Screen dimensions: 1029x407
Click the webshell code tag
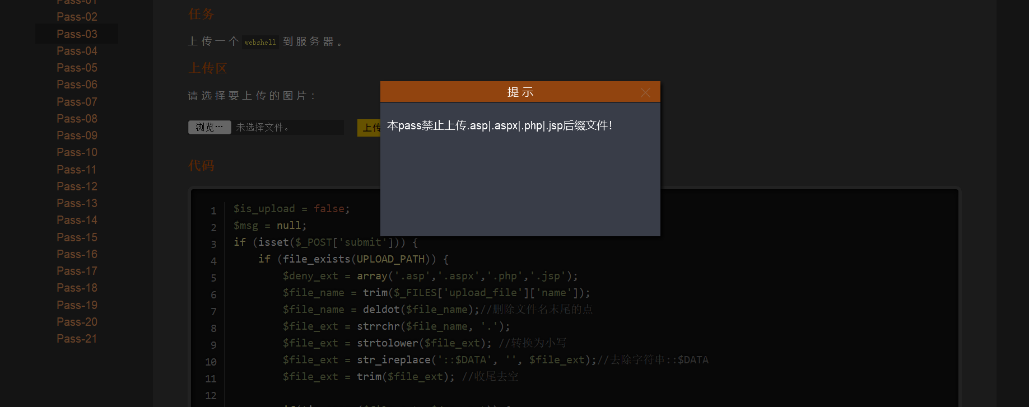260,42
